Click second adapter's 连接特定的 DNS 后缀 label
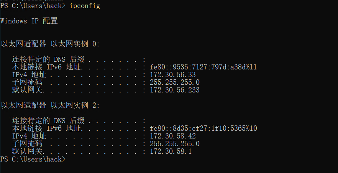 pos(48,121)
